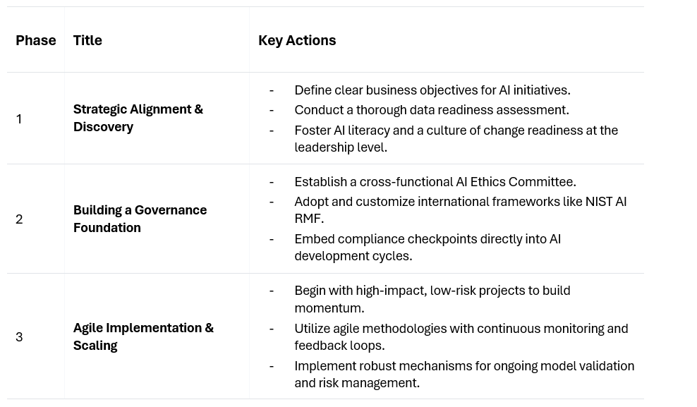Viewport: 697px width, 407px height.
Task: Click the Agile Implementation & Scaling title
Action: pos(143,336)
